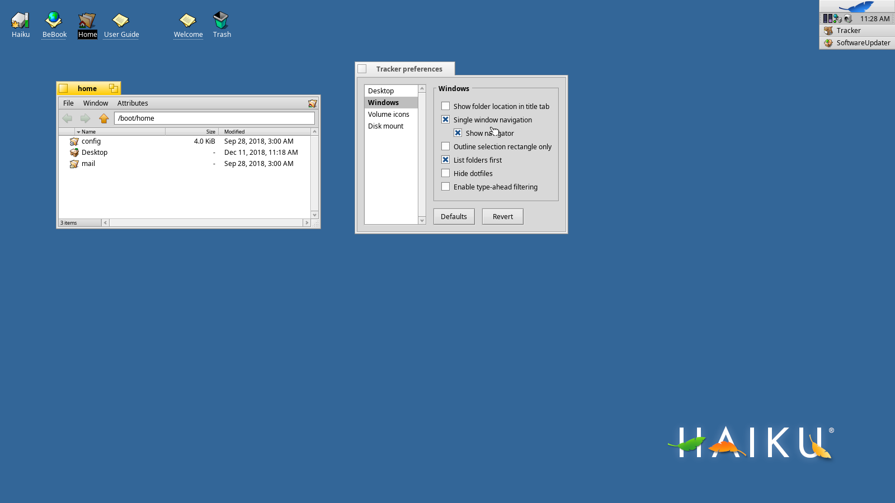Click the forward arrow in home window

(85, 118)
